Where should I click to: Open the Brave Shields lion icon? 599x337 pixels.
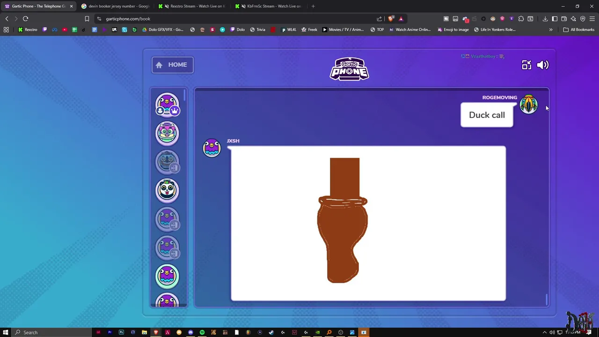(391, 19)
